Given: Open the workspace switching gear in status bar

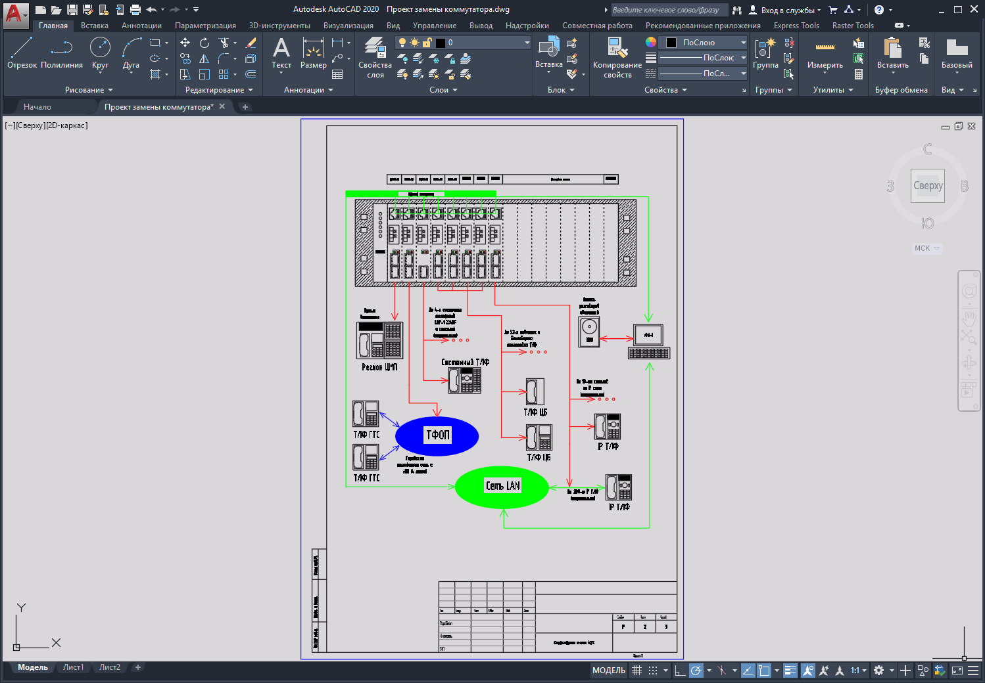Looking at the screenshot, I should pos(878,671).
